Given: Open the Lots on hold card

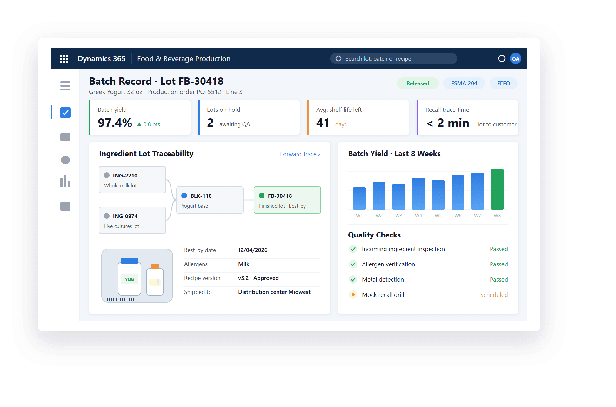Looking at the screenshot, I should pyautogui.click(x=249, y=117).
